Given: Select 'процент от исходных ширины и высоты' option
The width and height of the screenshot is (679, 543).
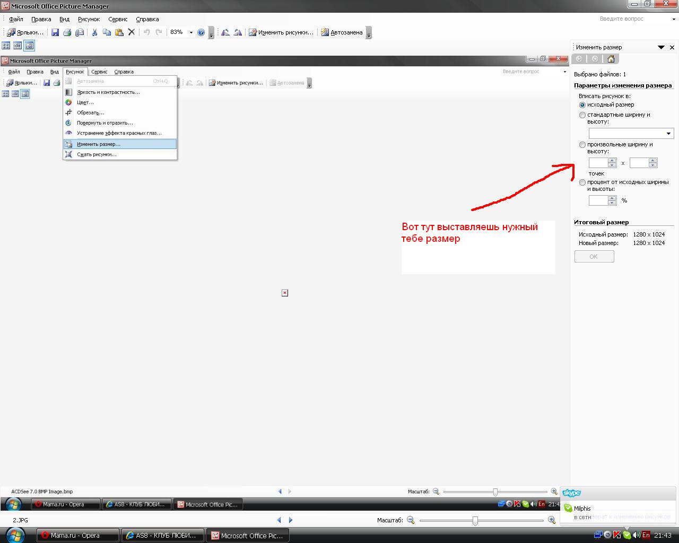Looking at the screenshot, I should click(582, 182).
